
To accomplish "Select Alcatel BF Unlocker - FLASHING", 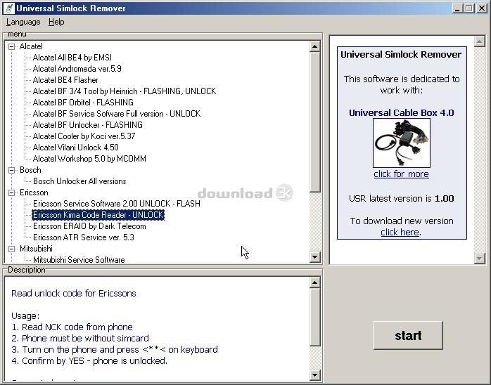I will coord(88,125).
